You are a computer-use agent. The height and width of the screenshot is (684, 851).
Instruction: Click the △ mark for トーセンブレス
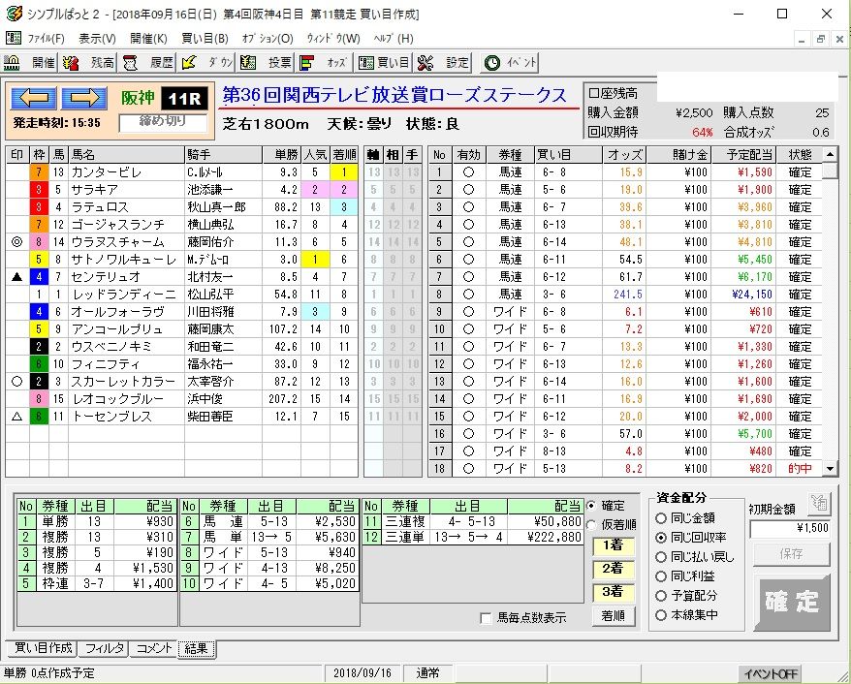16,416
